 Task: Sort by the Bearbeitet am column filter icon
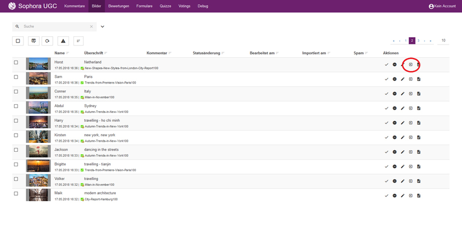pyautogui.click(x=277, y=53)
